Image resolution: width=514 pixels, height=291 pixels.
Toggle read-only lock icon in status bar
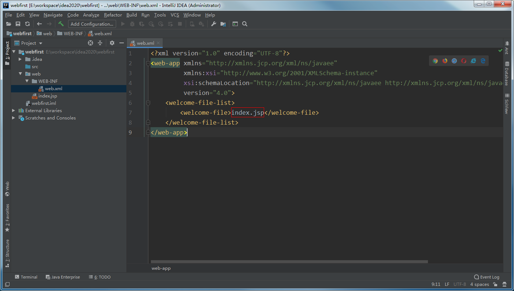pos(495,284)
